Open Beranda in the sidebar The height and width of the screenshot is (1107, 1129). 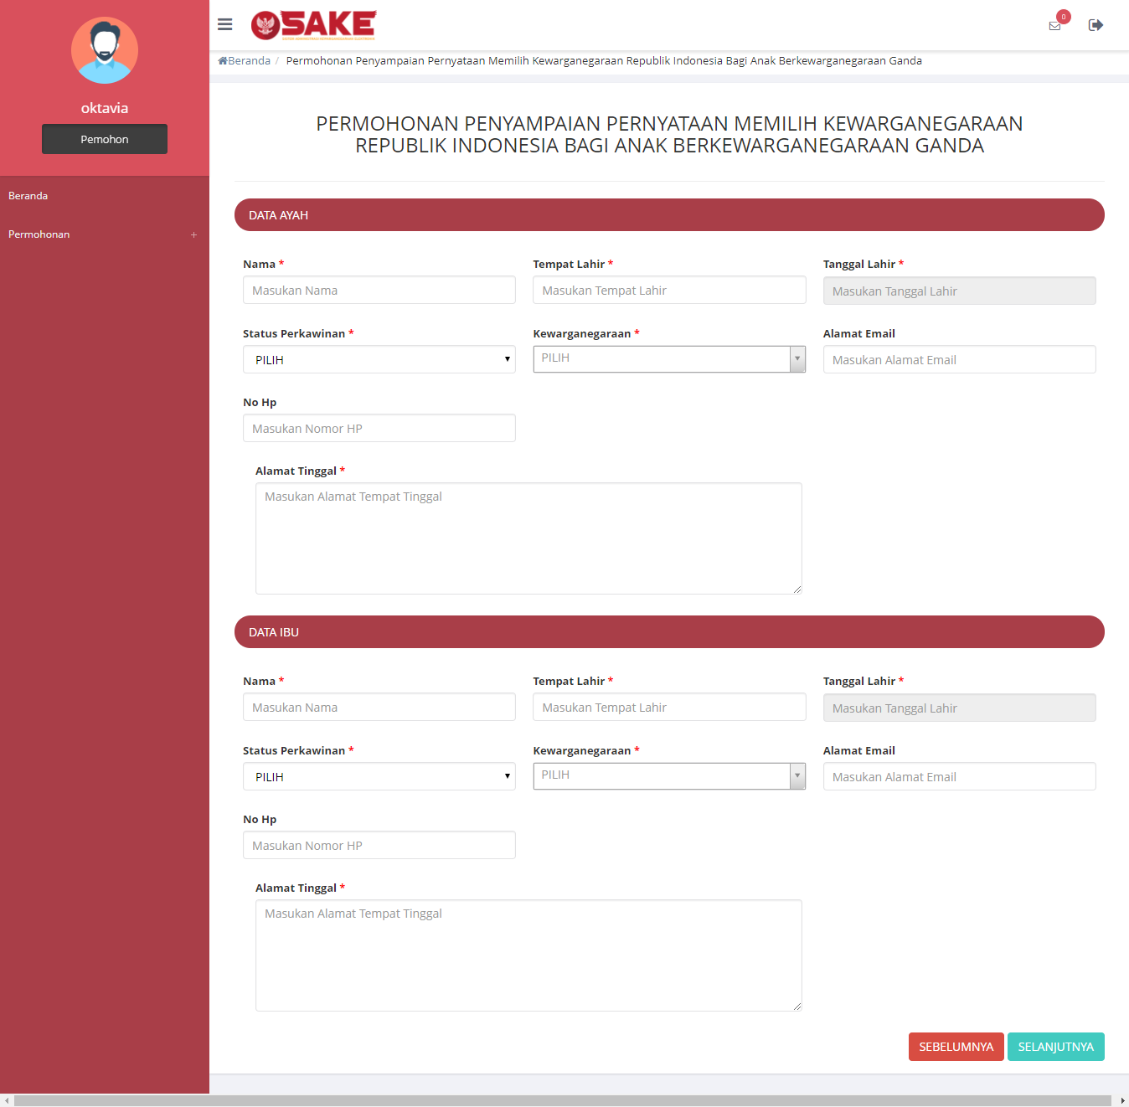coord(28,196)
